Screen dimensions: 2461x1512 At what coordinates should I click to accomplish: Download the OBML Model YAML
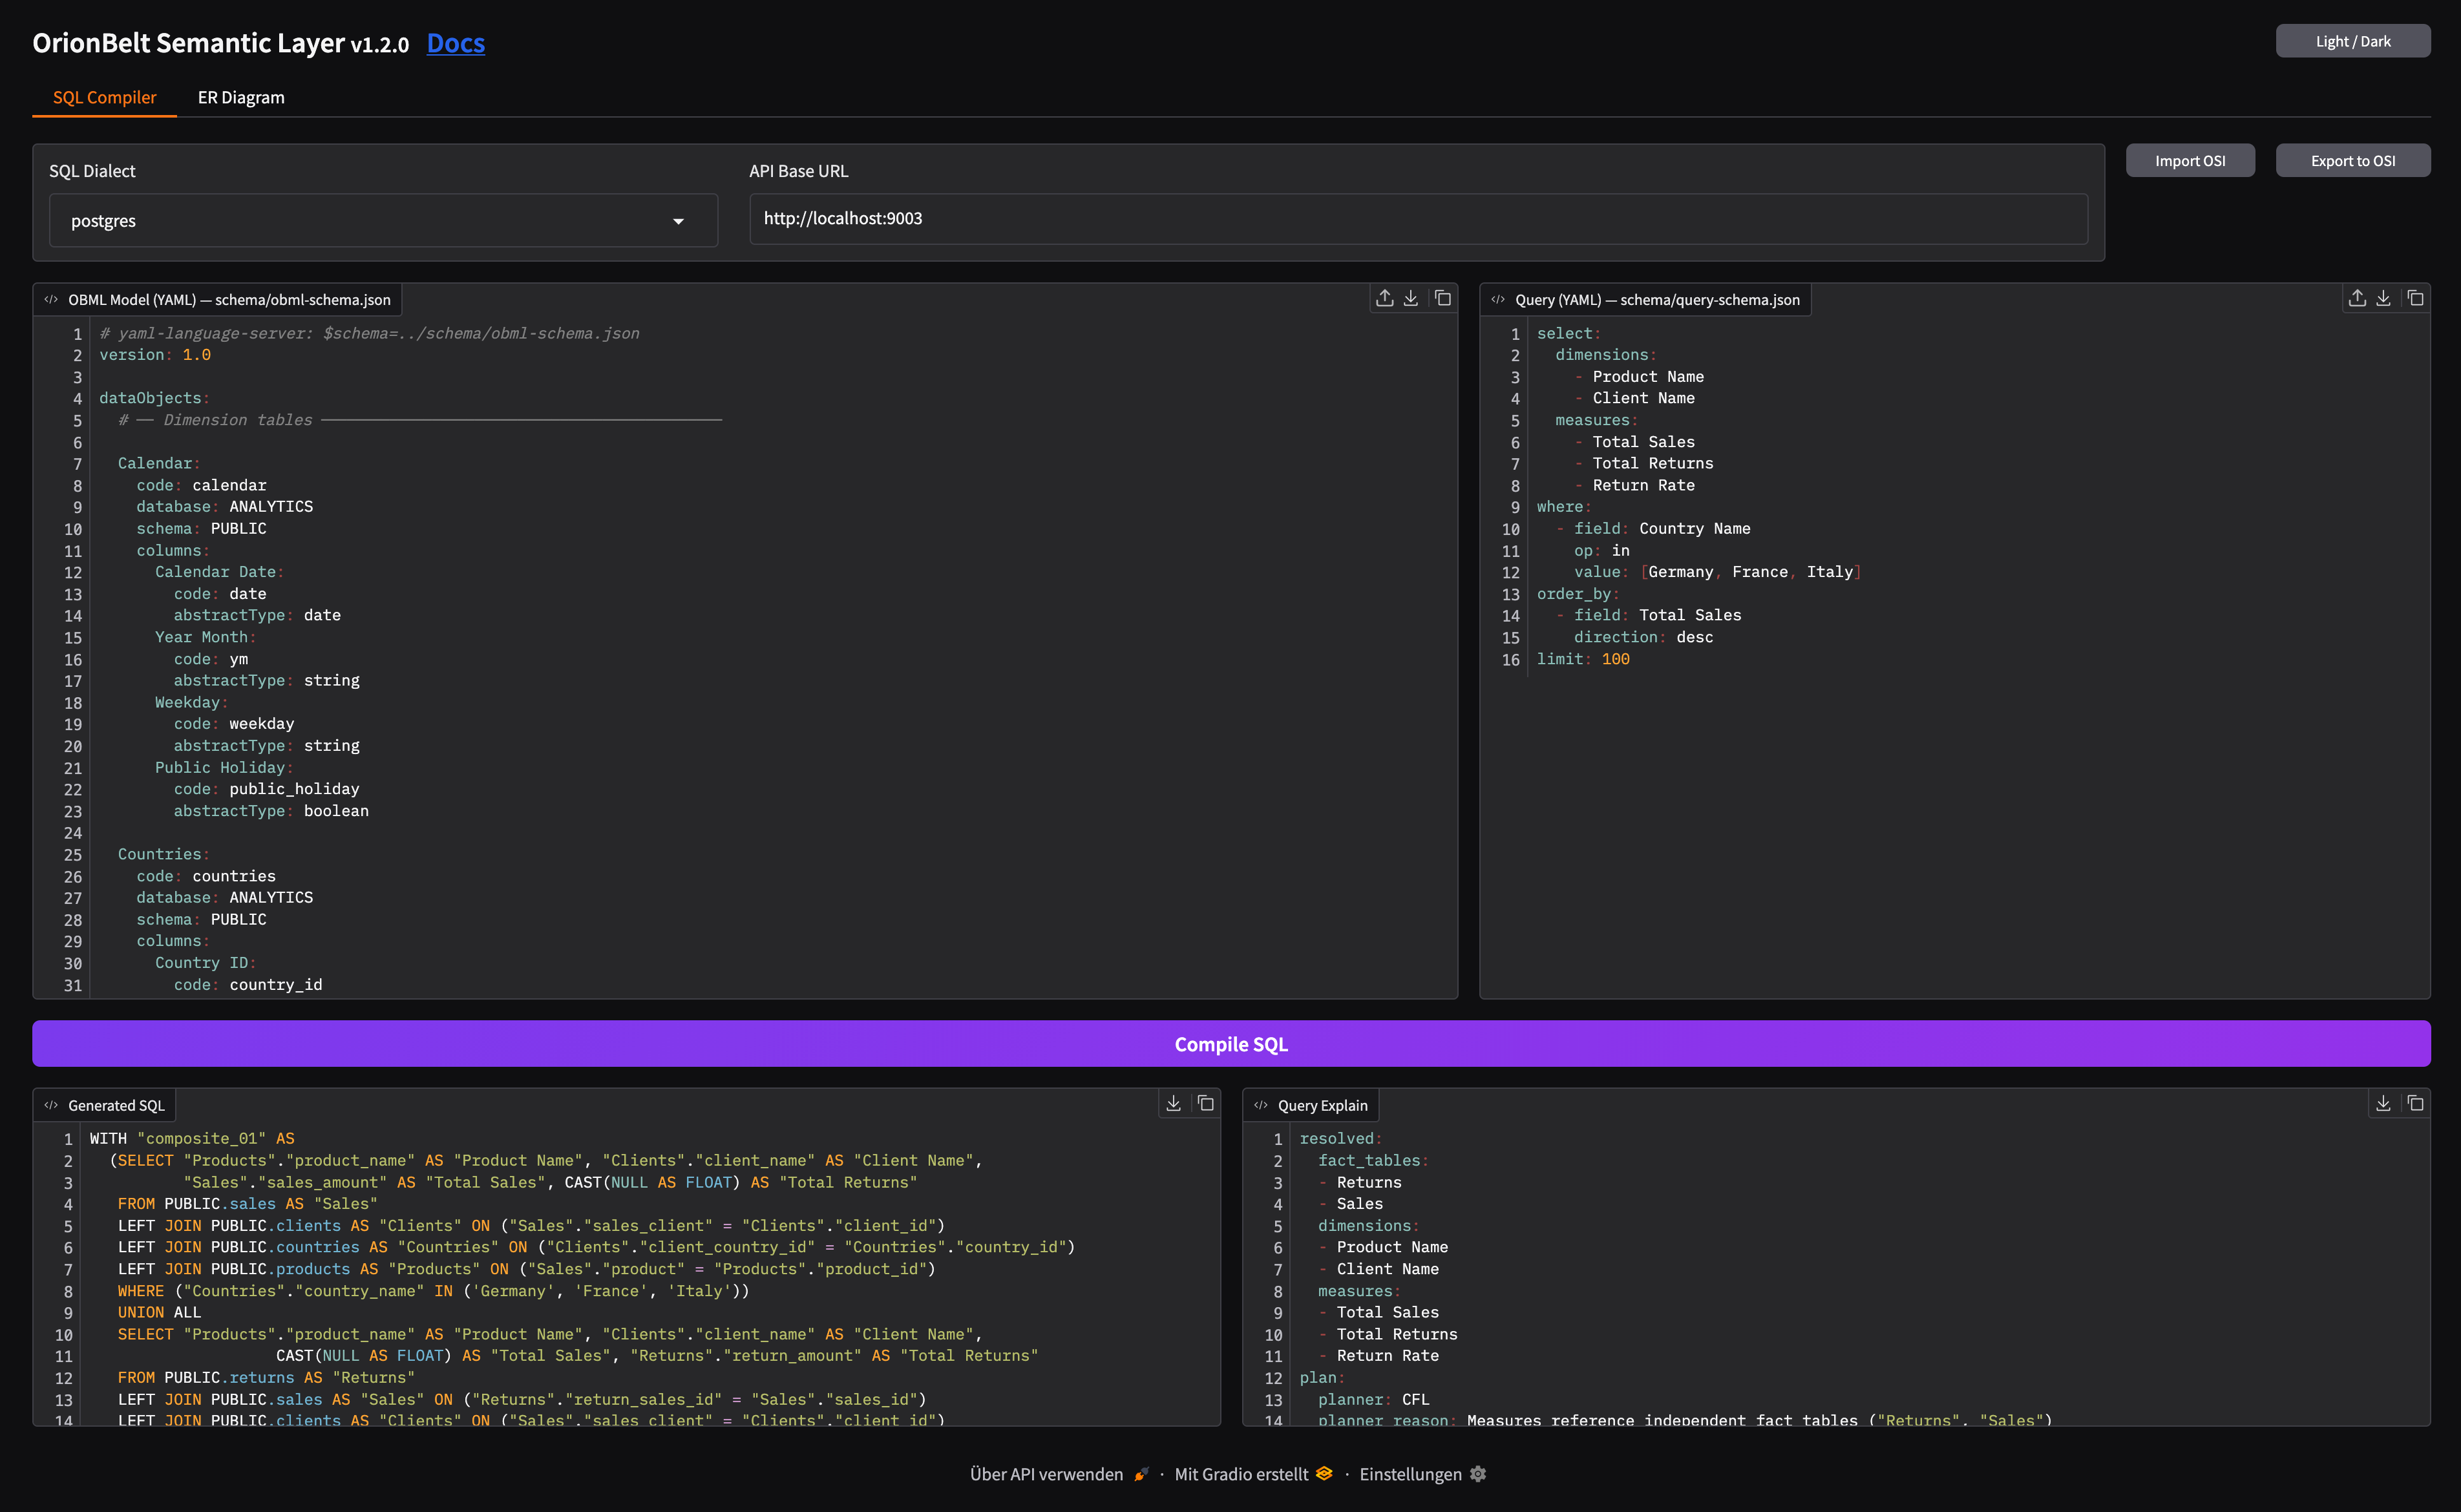tap(1411, 298)
